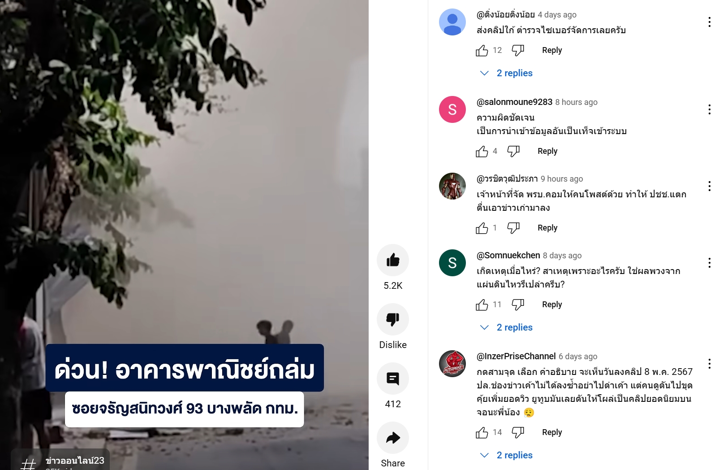Like the @InzerPriseChannel comment with 14 likes
This screenshot has height=470, width=723.
click(x=482, y=433)
